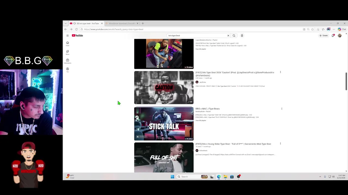Go forward with the browser forward arrow
This screenshot has height=195, width=348.
coord(71,29)
